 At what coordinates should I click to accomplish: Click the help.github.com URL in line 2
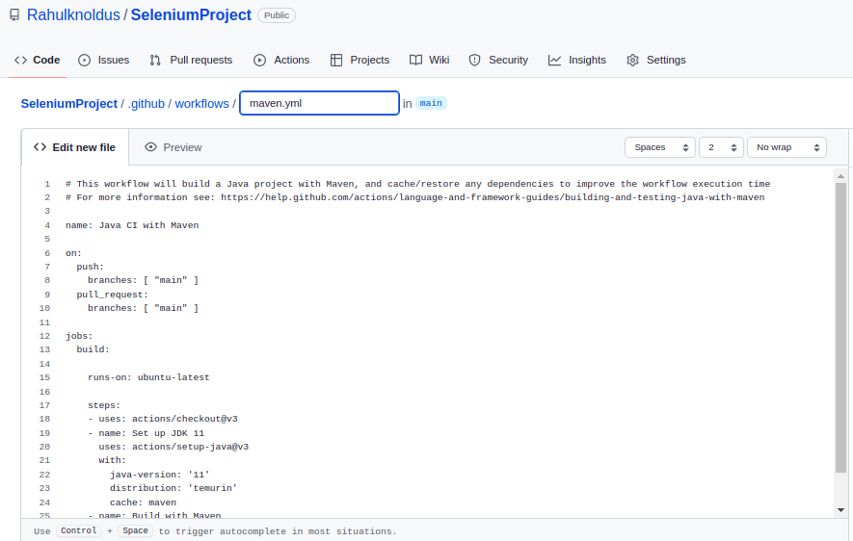tap(493, 197)
